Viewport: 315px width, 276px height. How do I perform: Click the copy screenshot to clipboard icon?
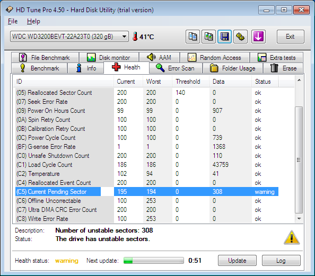[208, 37]
